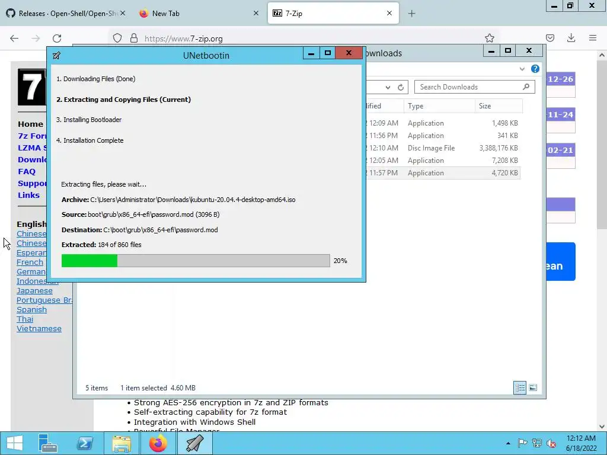Click the UNetbootin extraction progress bar
The width and height of the screenshot is (607, 455).
196,261
